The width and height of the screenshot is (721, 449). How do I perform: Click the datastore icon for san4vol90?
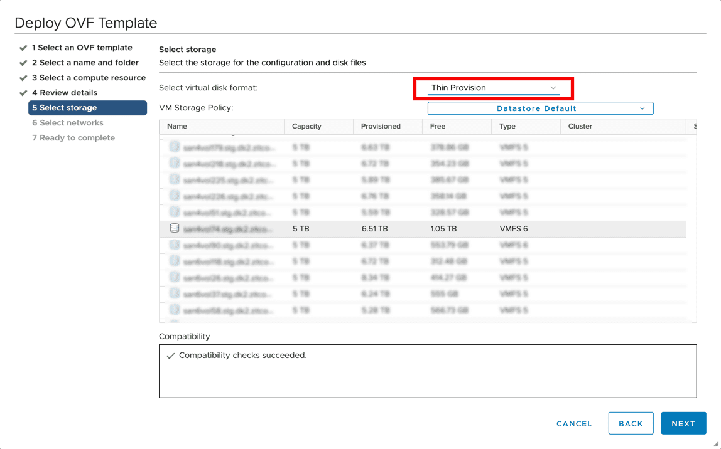click(175, 245)
